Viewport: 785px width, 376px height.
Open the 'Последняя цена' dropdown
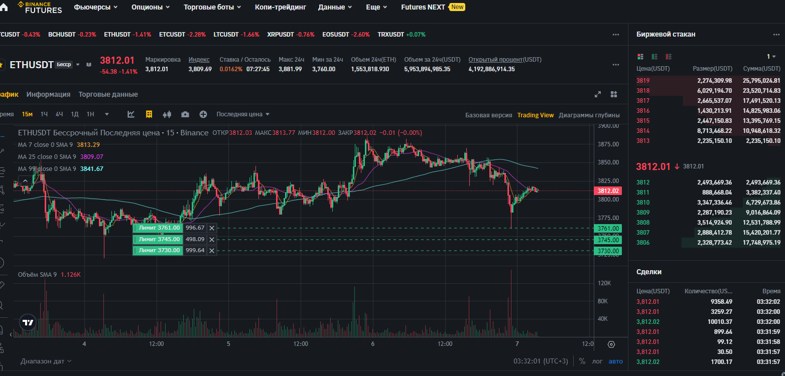pyautogui.click(x=243, y=114)
